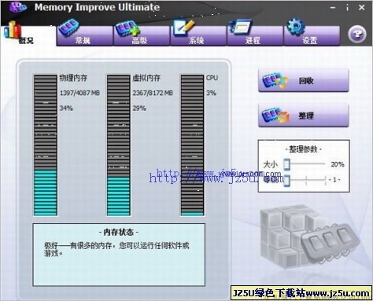The height and width of the screenshot is (301, 373).
Task: Open the 进程 processes tab
Action: [255, 36]
